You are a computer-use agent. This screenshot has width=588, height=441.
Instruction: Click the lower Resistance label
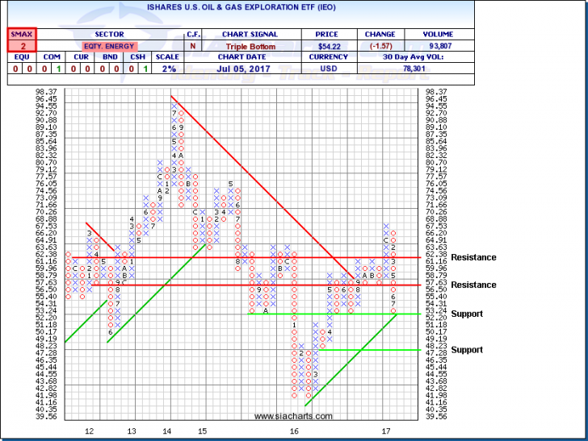[473, 285]
